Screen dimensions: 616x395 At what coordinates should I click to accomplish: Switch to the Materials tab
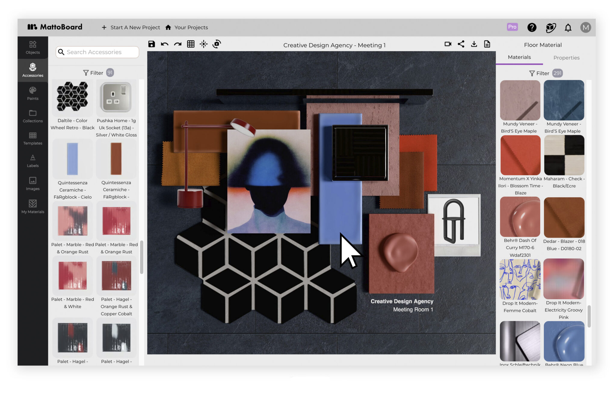(519, 57)
